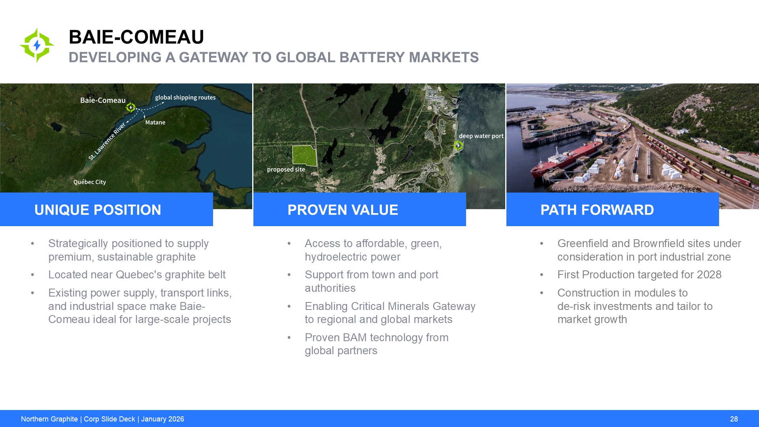This screenshot has height=427, width=759.
Task: Click the Northern Graphite footer text
Action: point(102,419)
